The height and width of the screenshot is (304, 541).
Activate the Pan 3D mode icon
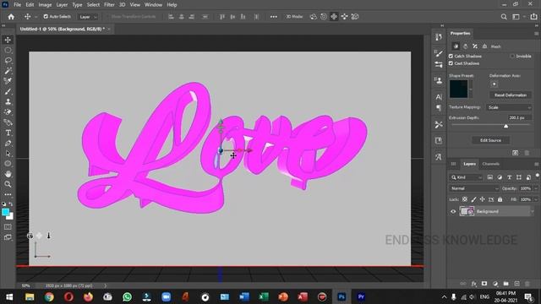pyautogui.click(x=334, y=17)
